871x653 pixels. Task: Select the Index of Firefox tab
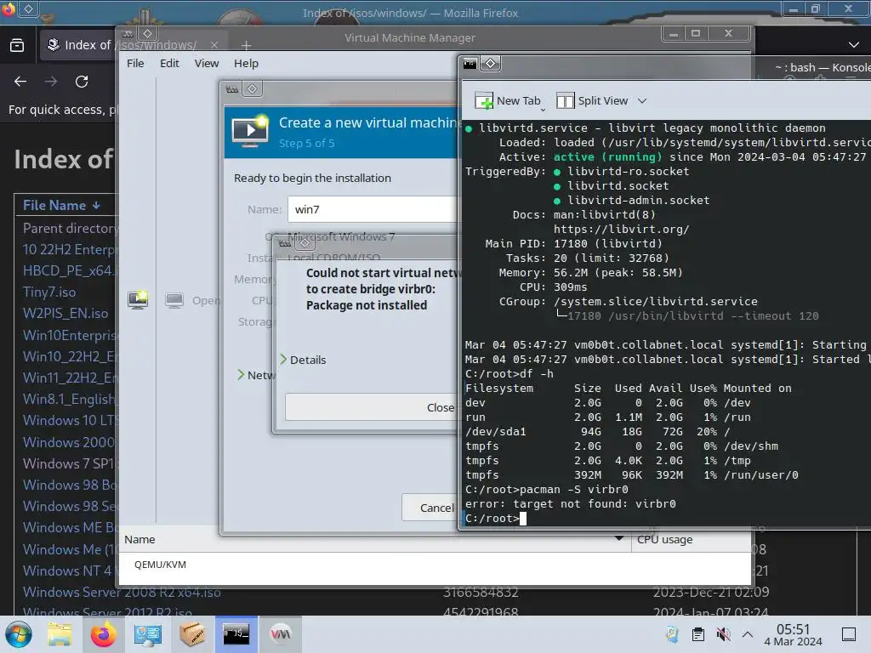pos(134,45)
